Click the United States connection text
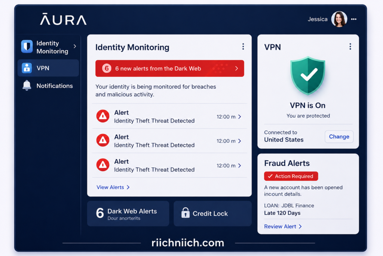The width and height of the screenshot is (383, 256). 284,140
